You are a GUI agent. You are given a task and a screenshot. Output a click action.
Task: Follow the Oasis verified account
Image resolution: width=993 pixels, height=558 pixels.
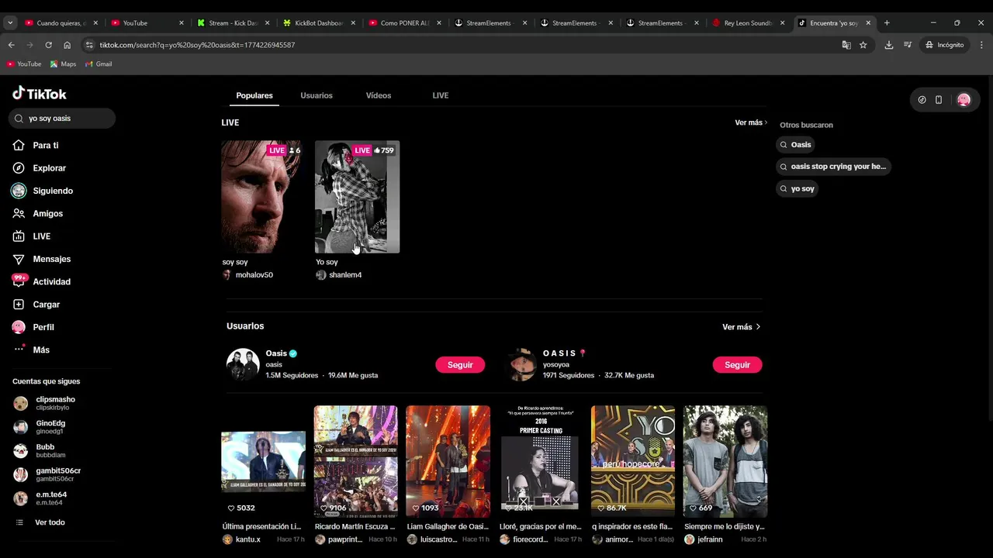click(x=460, y=365)
